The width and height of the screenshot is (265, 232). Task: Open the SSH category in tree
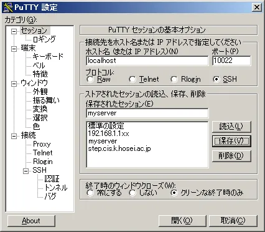coord(39,170)
